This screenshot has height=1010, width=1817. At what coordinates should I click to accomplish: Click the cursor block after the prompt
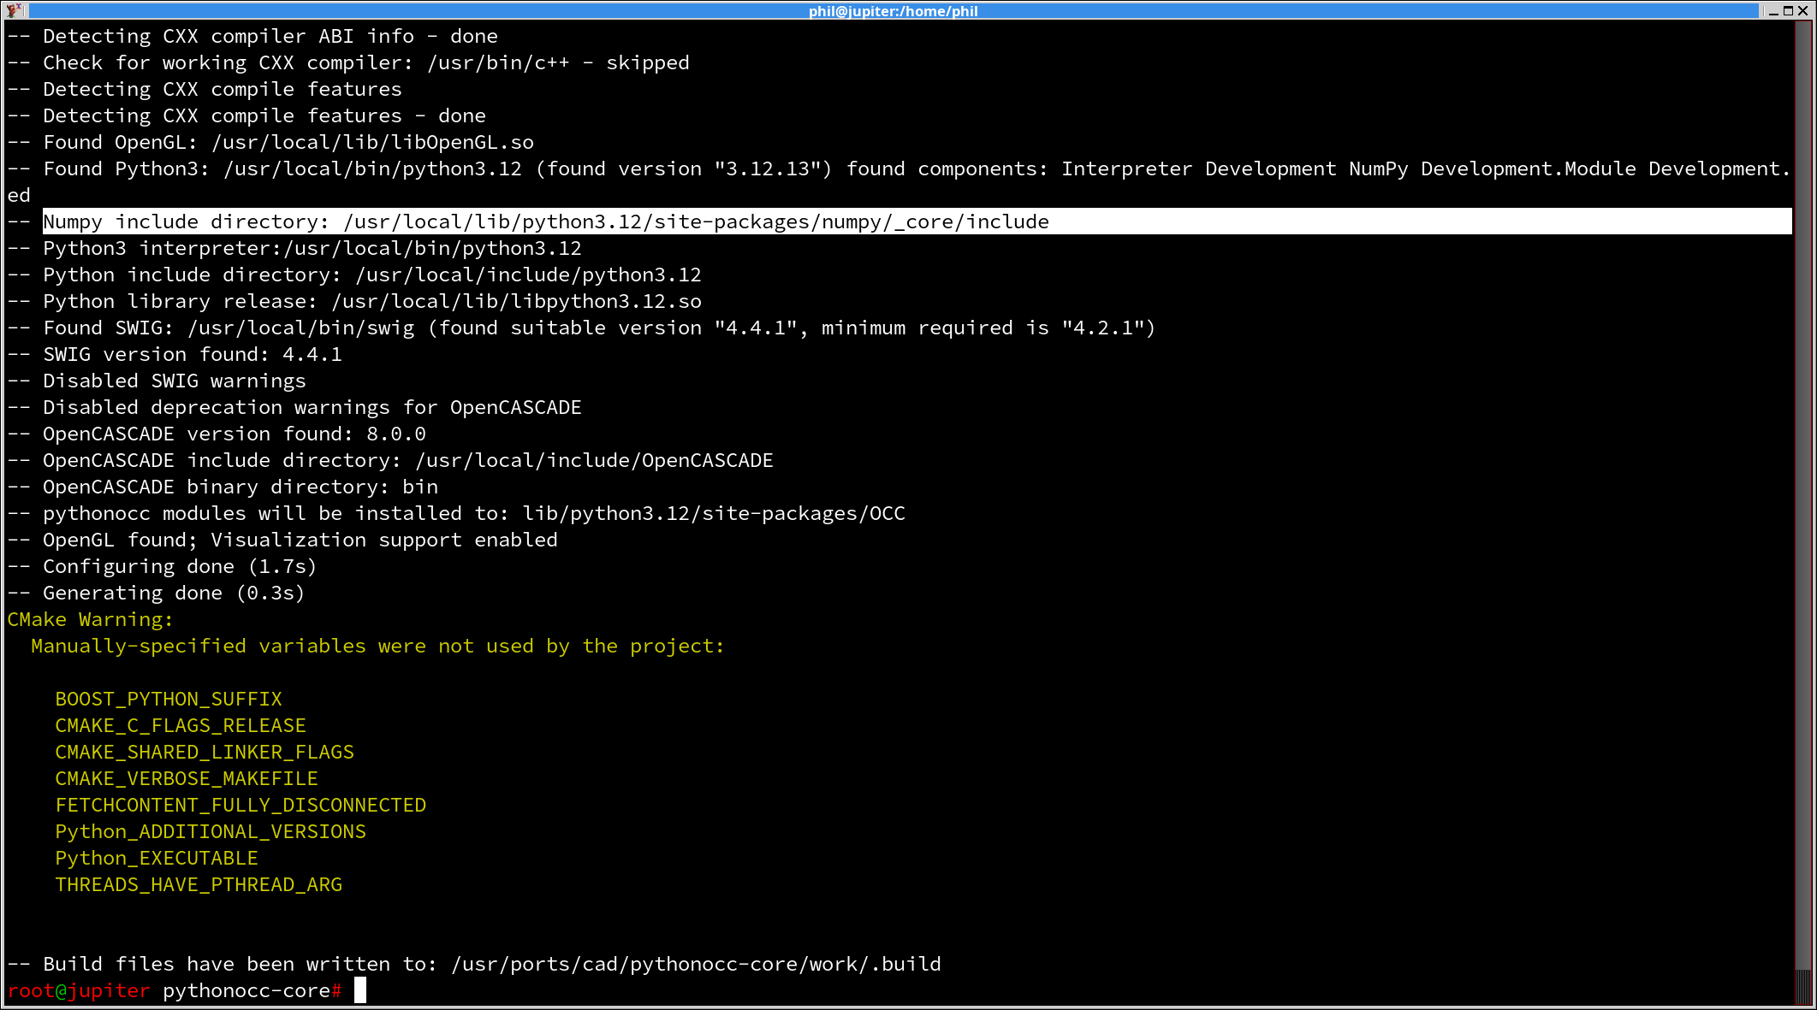pyautogui.click(x=360, y=990)
